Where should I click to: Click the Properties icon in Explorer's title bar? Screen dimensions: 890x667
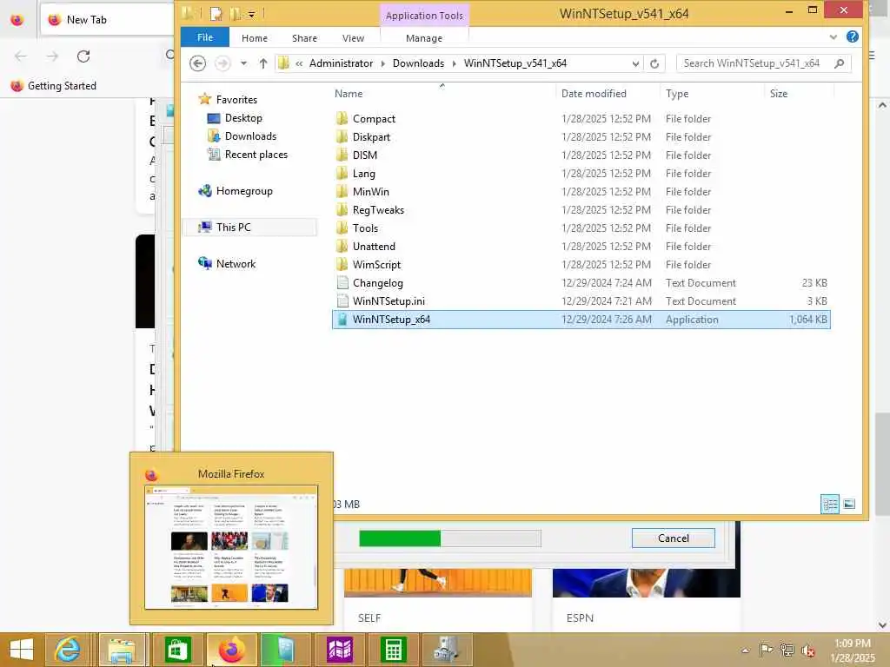[x=216, y=13]
